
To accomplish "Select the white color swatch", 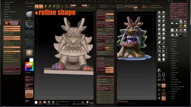I will (31, 60).
